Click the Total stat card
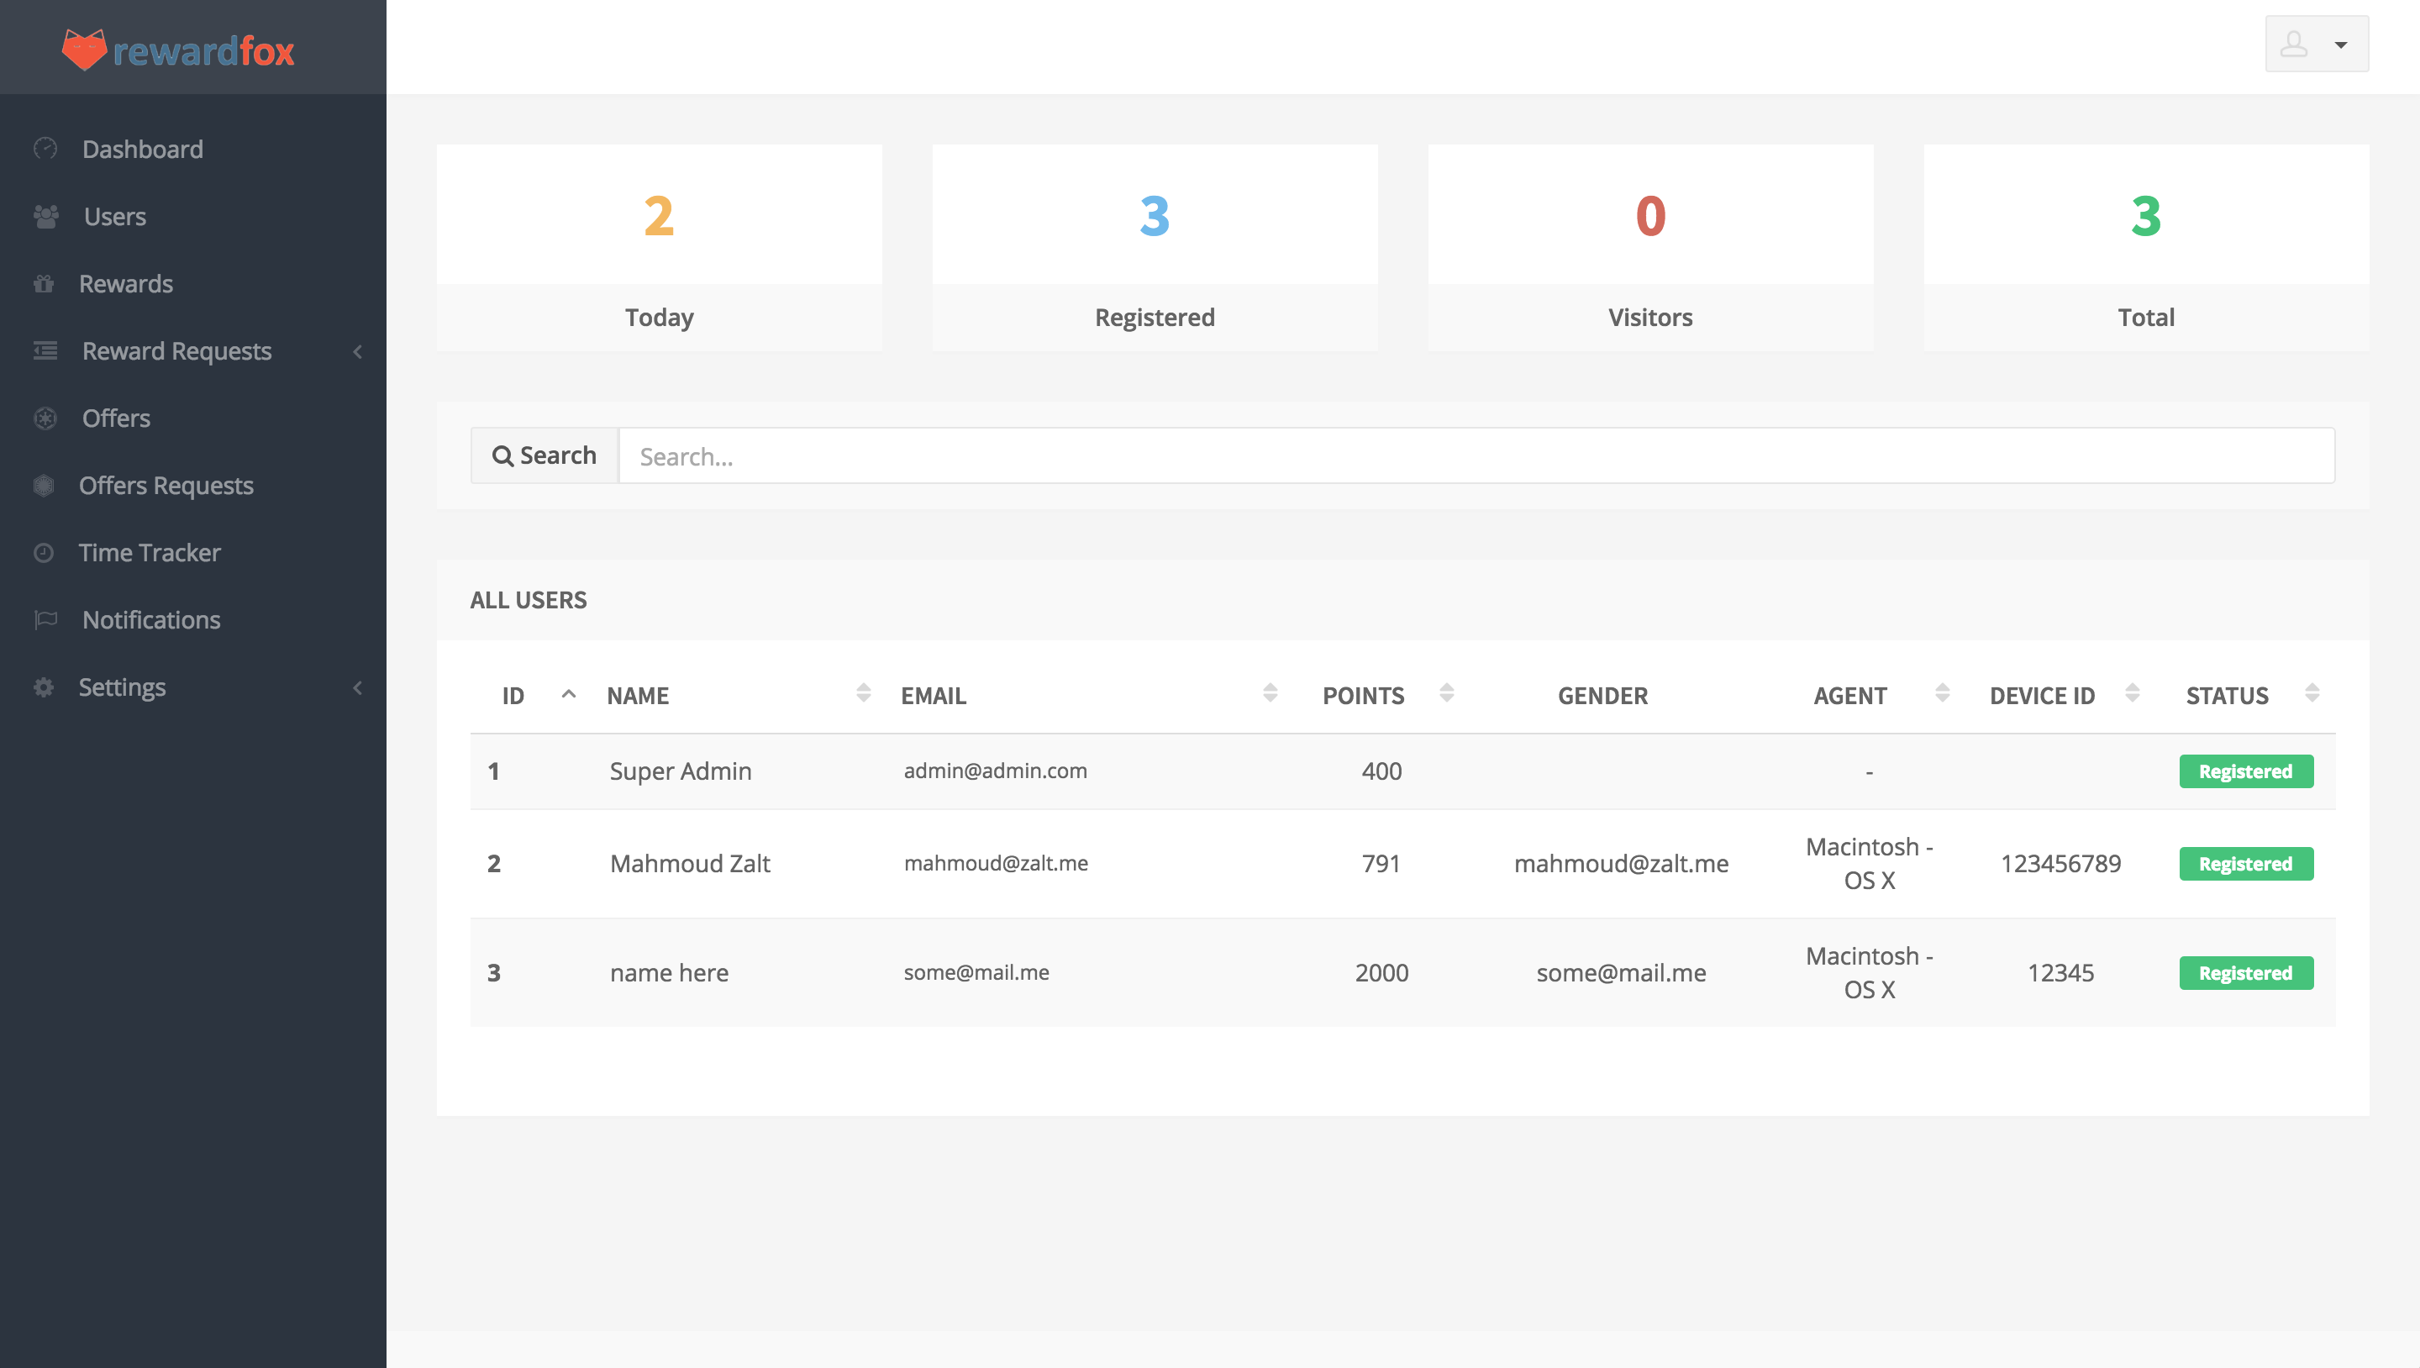 click(x=2147, y=248)
